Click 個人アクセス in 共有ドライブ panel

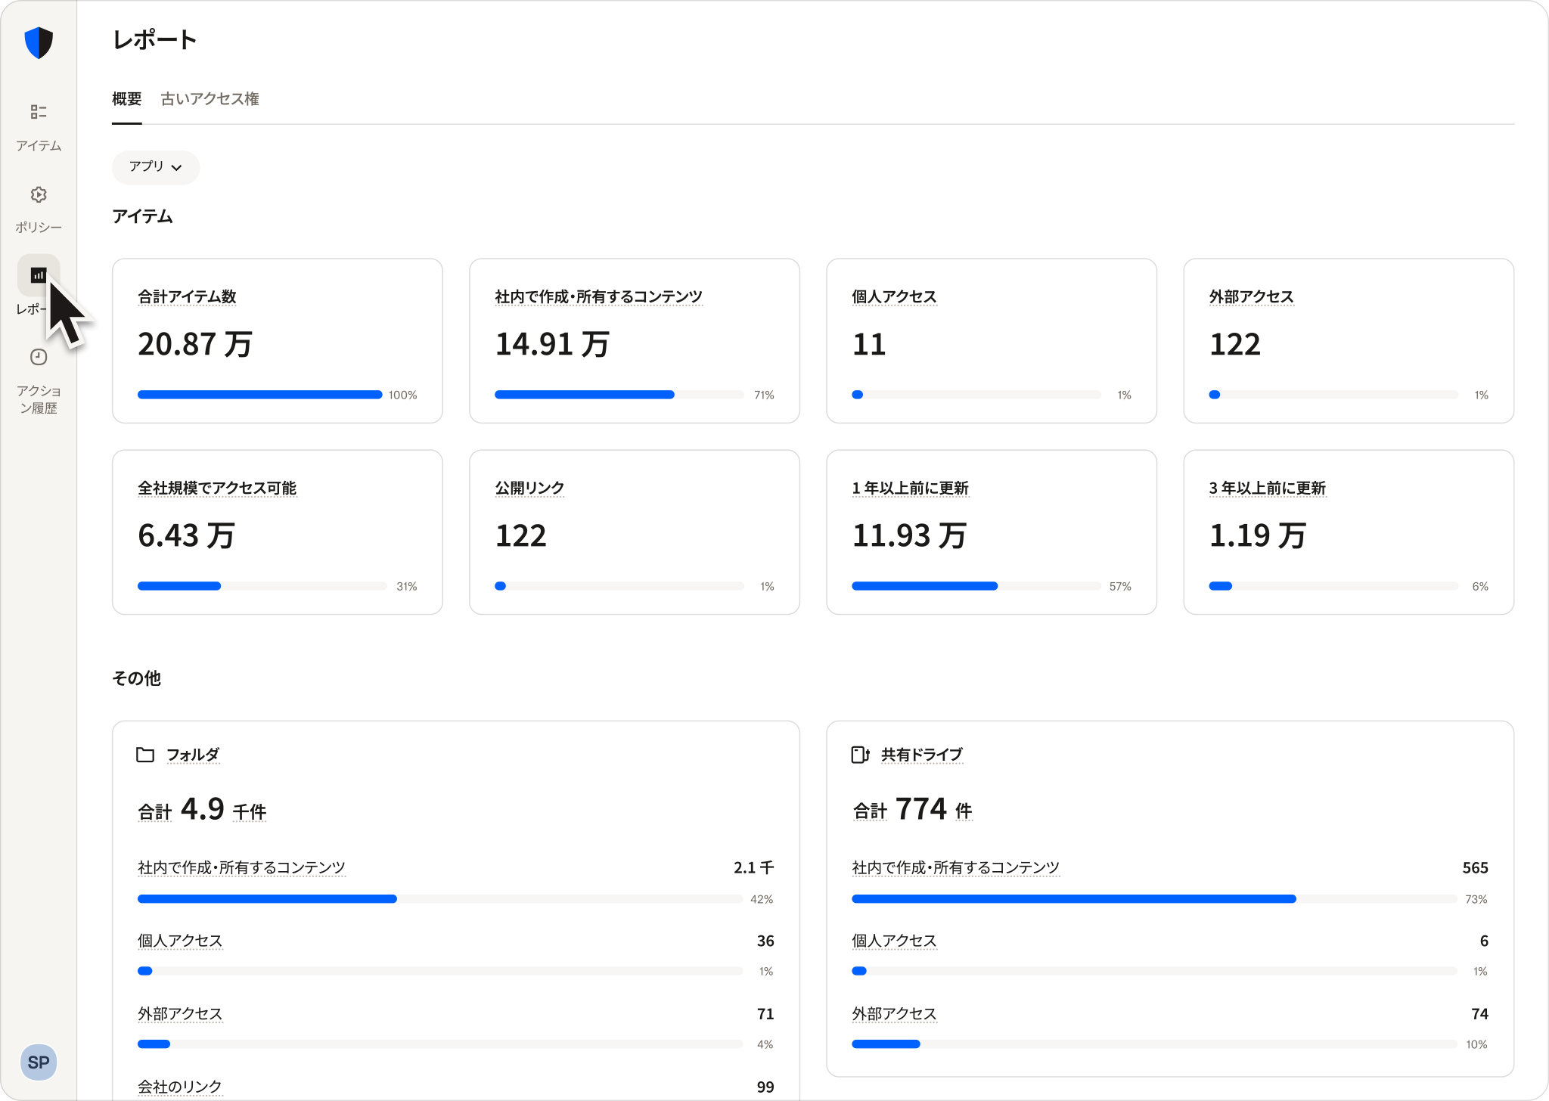pyautogui.click(x=894, y=941)
